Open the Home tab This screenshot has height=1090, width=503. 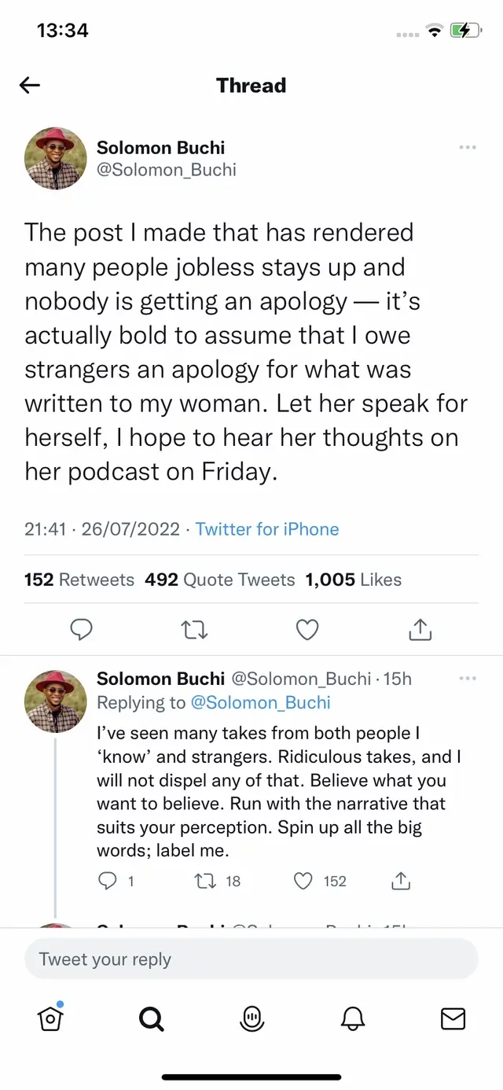[x=50, y=1018]
